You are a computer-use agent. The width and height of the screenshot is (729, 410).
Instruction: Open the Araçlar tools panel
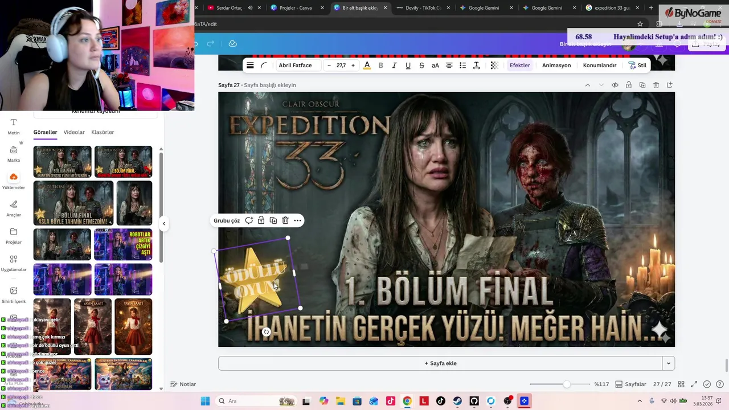14,208
